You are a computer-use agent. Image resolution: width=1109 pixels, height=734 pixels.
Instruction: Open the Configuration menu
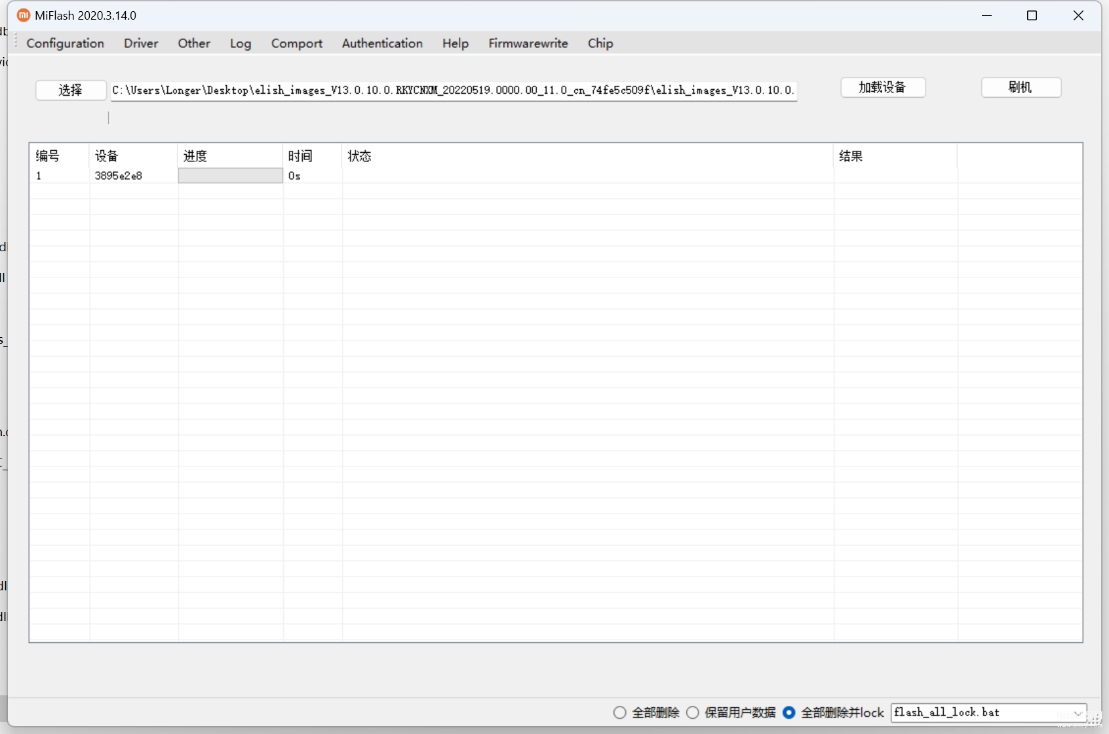click(65, 43)
